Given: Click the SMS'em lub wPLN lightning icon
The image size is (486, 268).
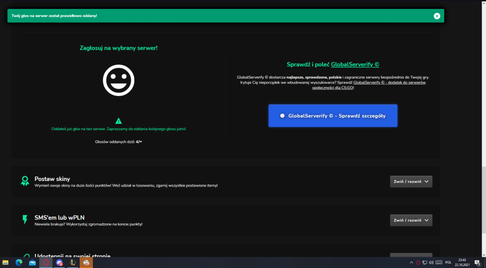Looking at the screenshot, I should [x=25, y=219].
